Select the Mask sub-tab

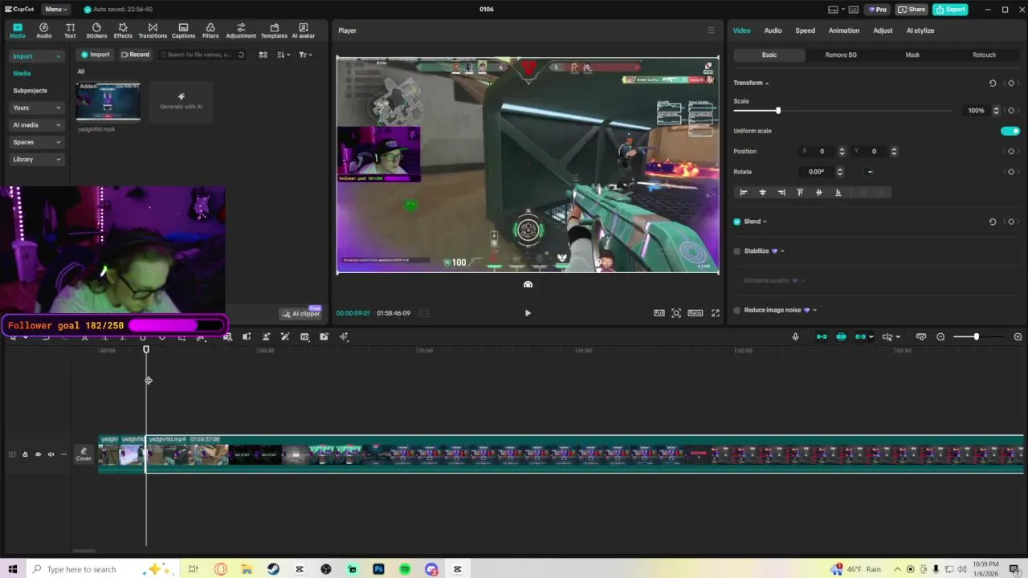coord(912,55)
